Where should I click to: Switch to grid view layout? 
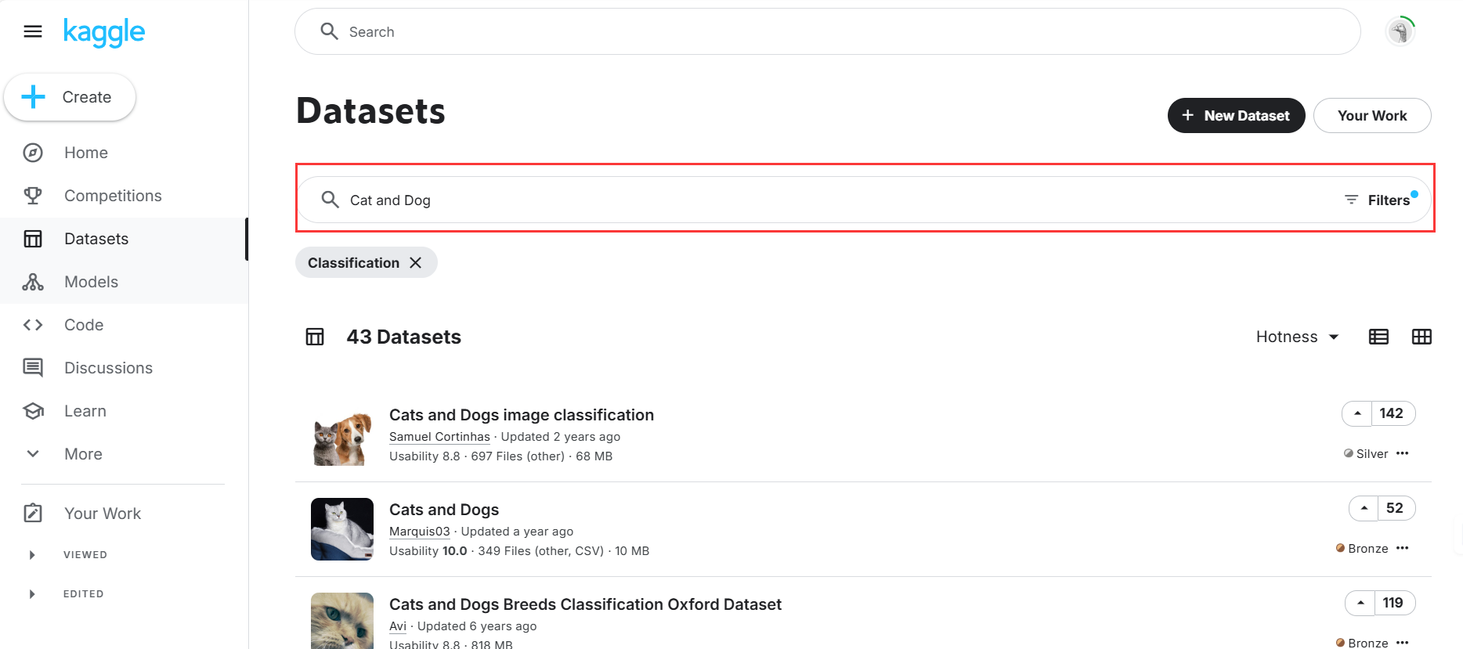(1421, 337)
